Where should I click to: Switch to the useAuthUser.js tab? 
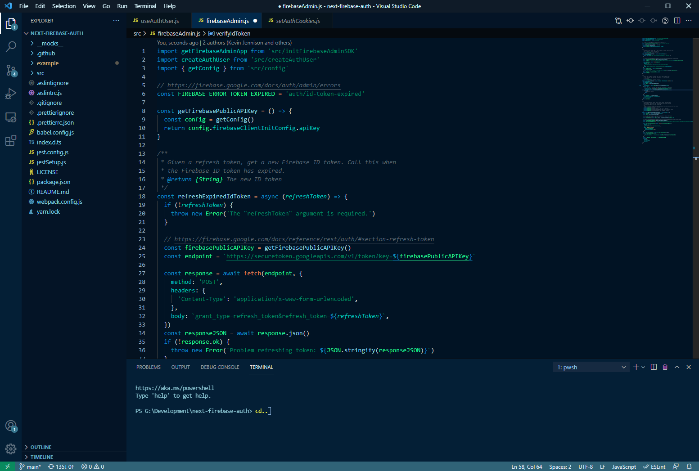click(159, 21)
